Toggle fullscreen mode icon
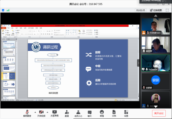The width and height of the screenshot is (172, 119). pyautogui.click(x=167, y=10)
